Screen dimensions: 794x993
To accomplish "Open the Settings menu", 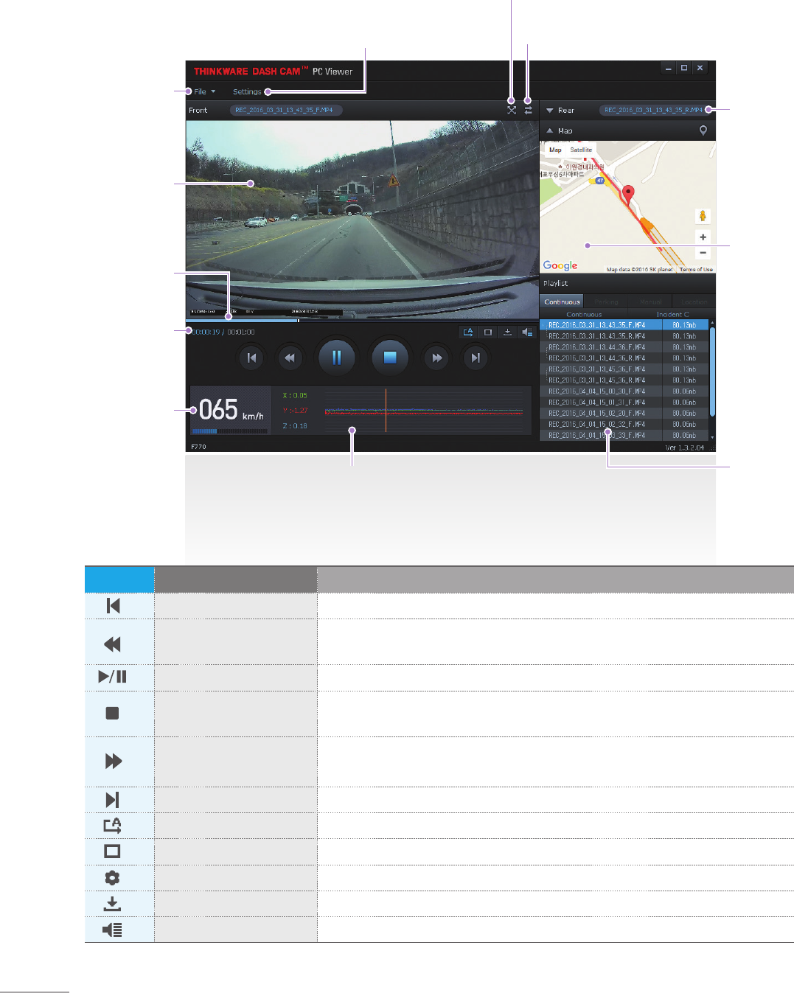I will [x=247, y=91].
